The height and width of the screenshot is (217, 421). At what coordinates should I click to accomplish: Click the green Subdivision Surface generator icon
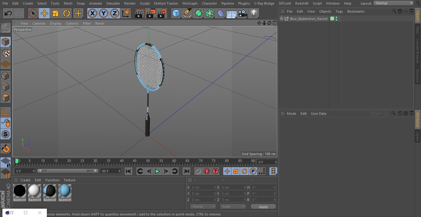pos(198,13)
